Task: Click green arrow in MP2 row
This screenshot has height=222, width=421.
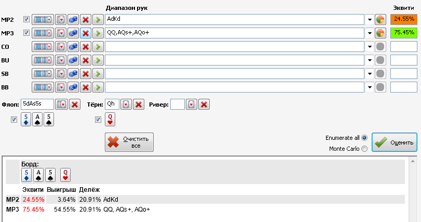Action: [x=98, y=20]
